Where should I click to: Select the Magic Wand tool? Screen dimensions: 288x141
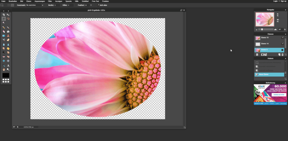click(x=4, y=23)
